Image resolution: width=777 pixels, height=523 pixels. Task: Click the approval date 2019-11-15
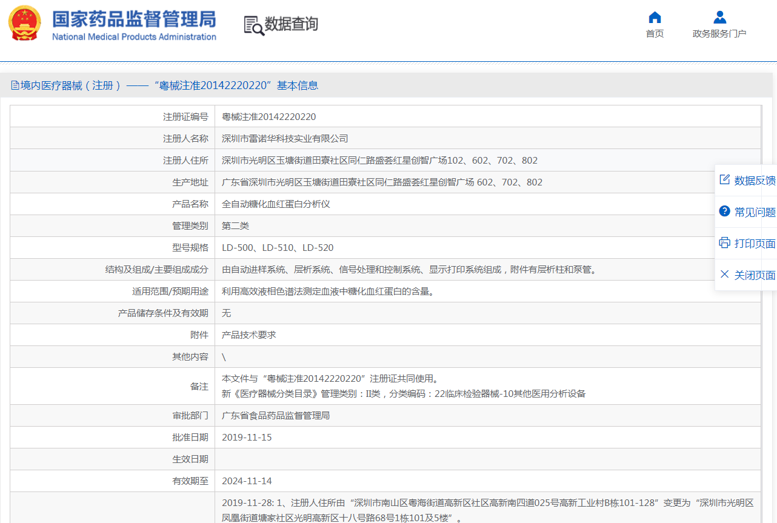tap(247, 438)
